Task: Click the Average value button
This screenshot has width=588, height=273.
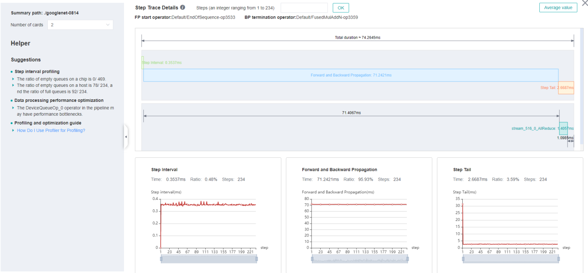Action: 558,8
